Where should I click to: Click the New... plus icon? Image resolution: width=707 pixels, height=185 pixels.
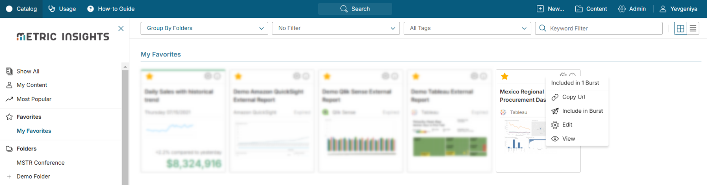coord(540,9)
